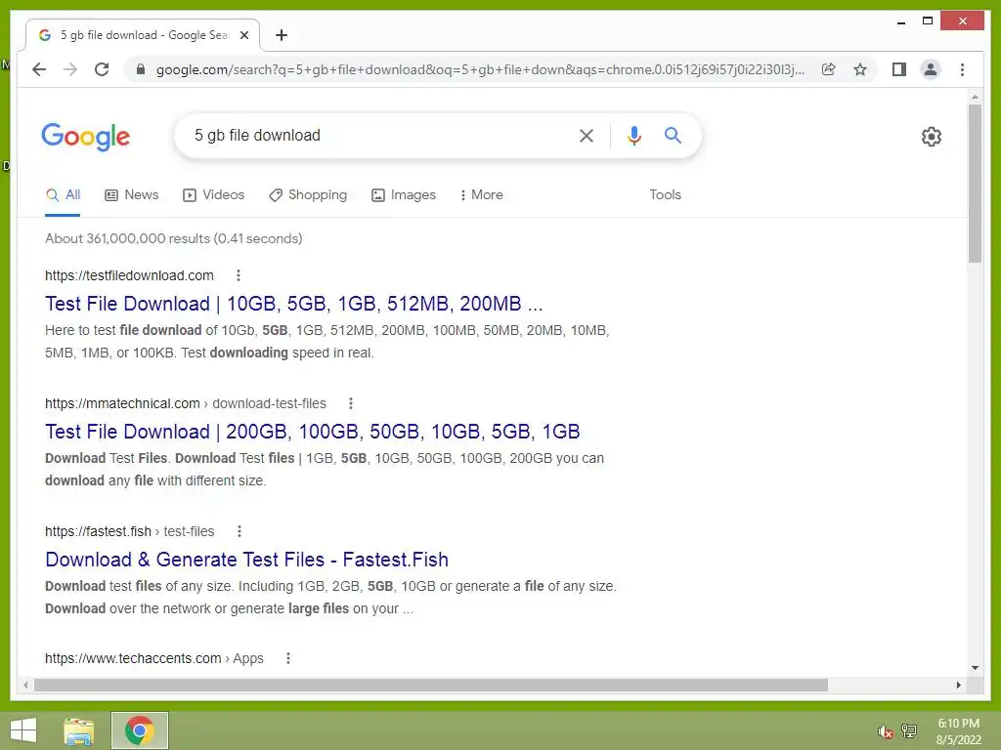The width and height of the screenshot is (1001, 750).
Task: Open File Explorer from taskbar
Action: pyautogui.click(x=78, y=730)
